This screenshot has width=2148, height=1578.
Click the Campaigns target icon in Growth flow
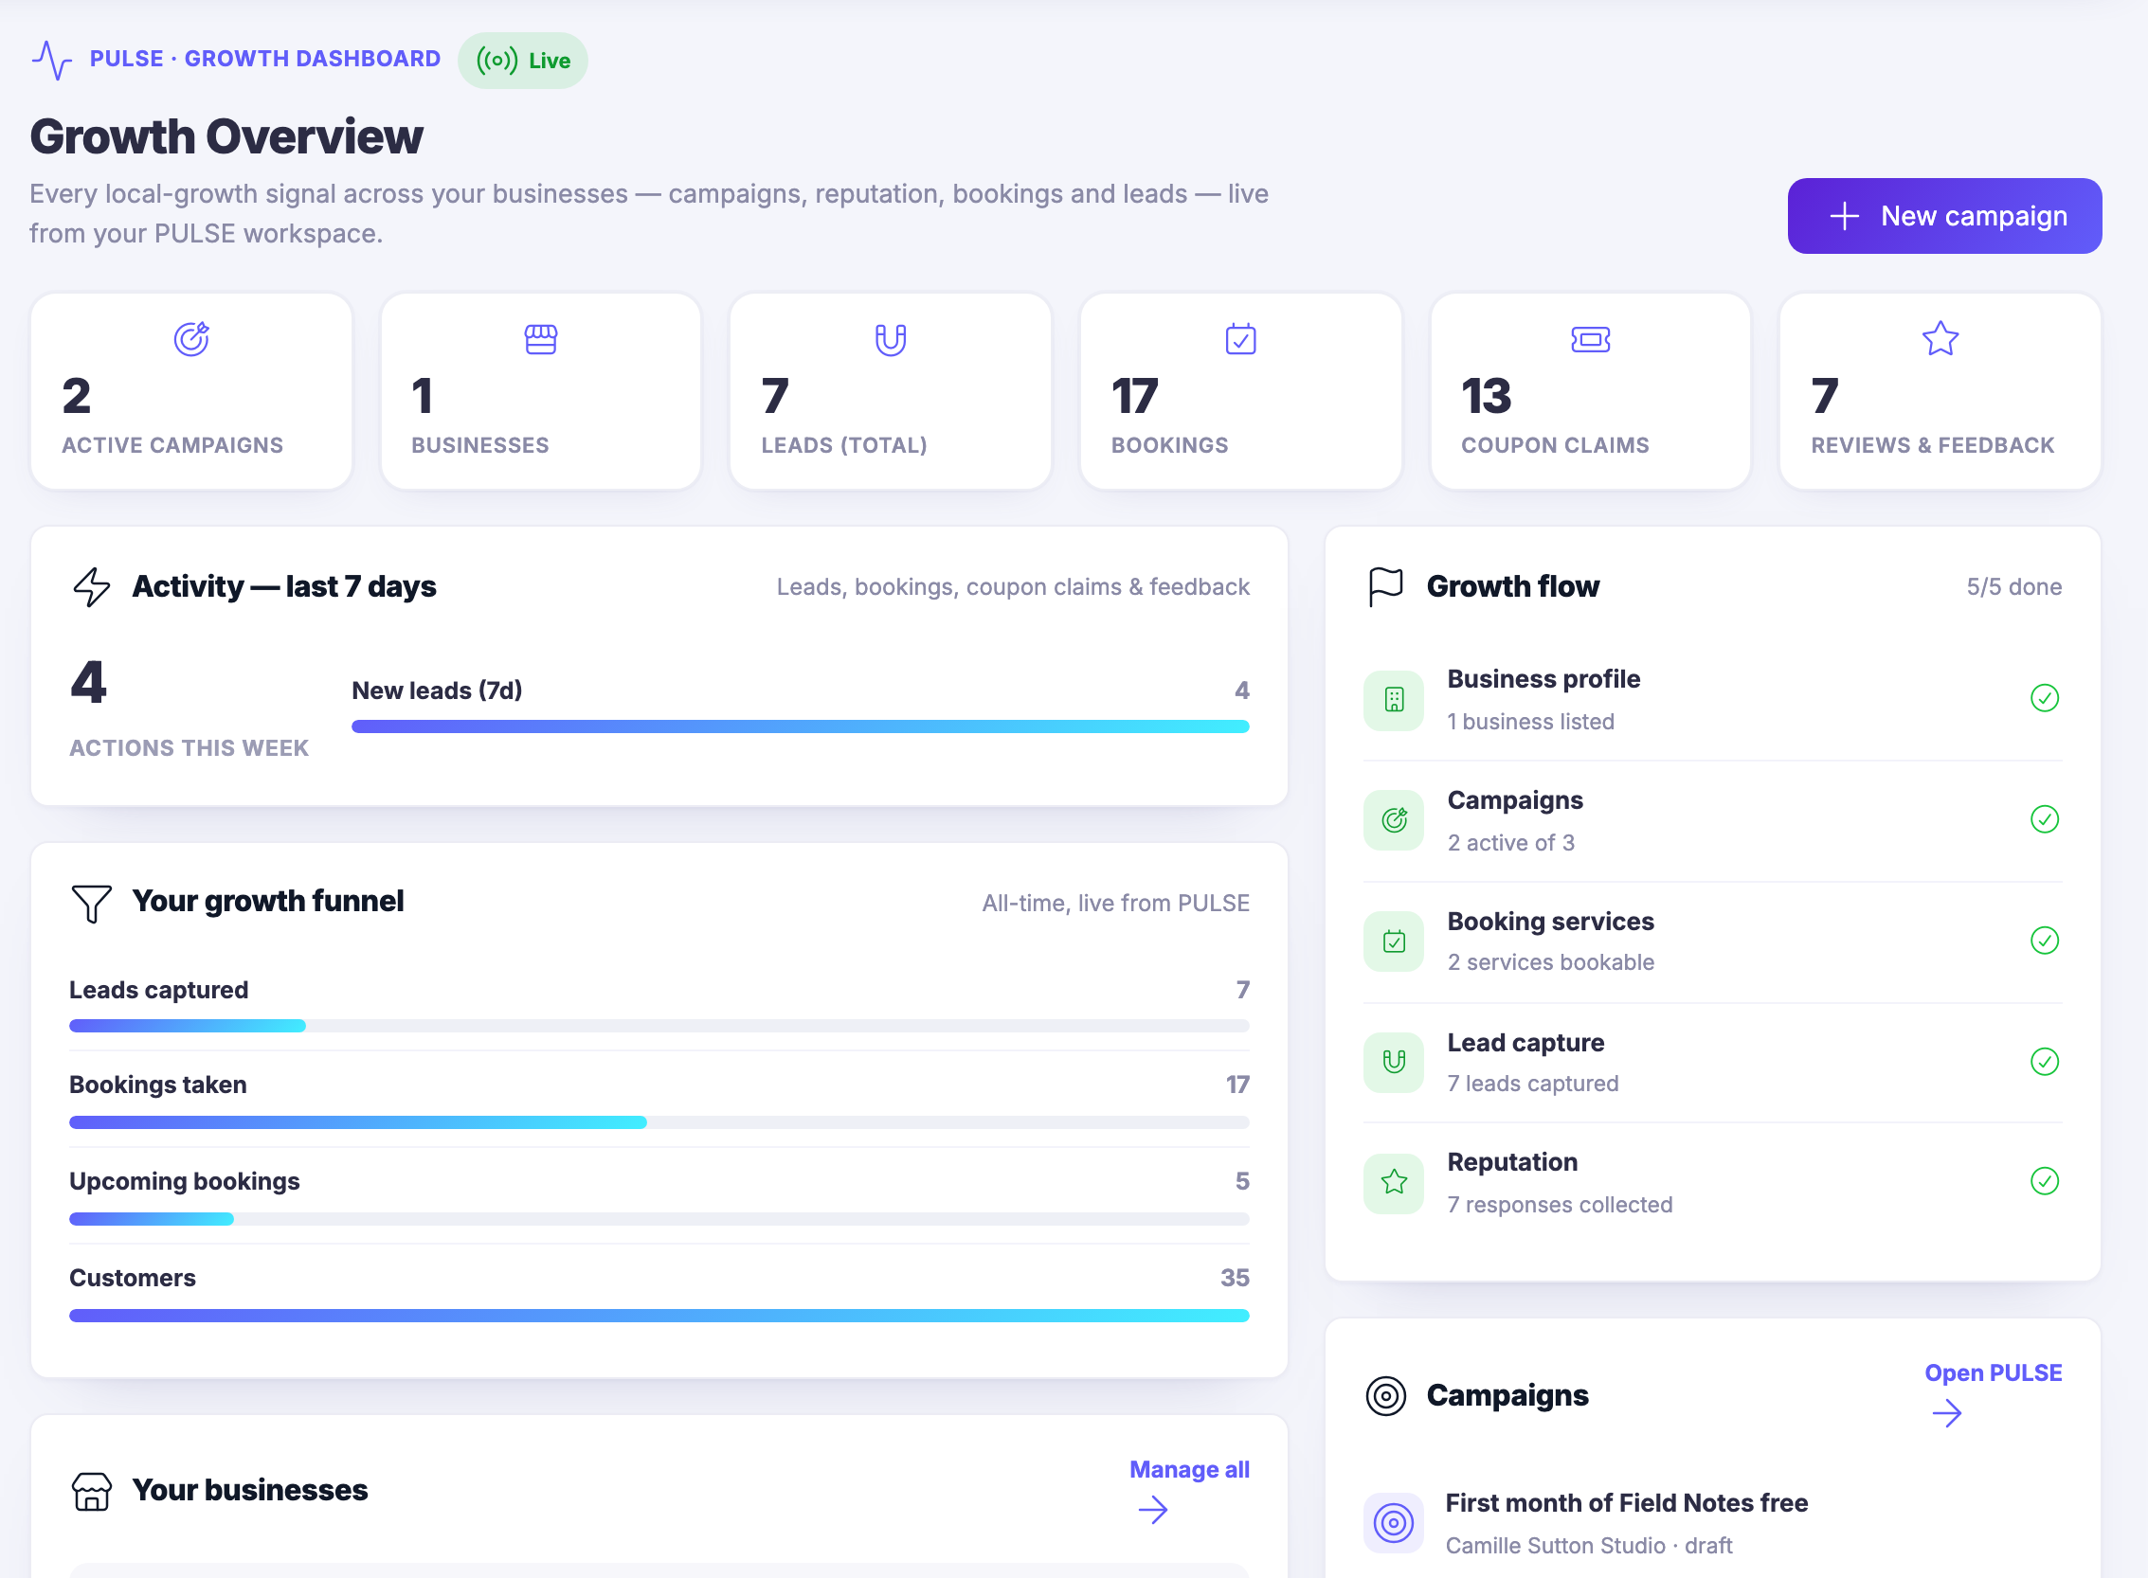[x=1394, y=820]
